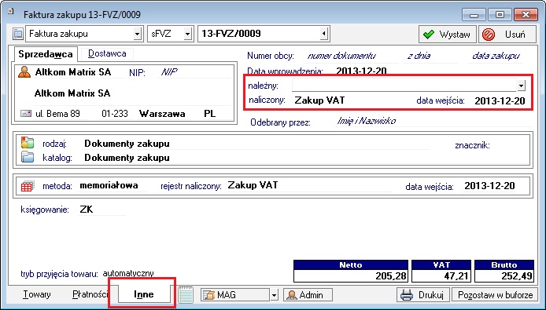Click the Wystaw button
This screenshot has height=310, width=546.
447,34
